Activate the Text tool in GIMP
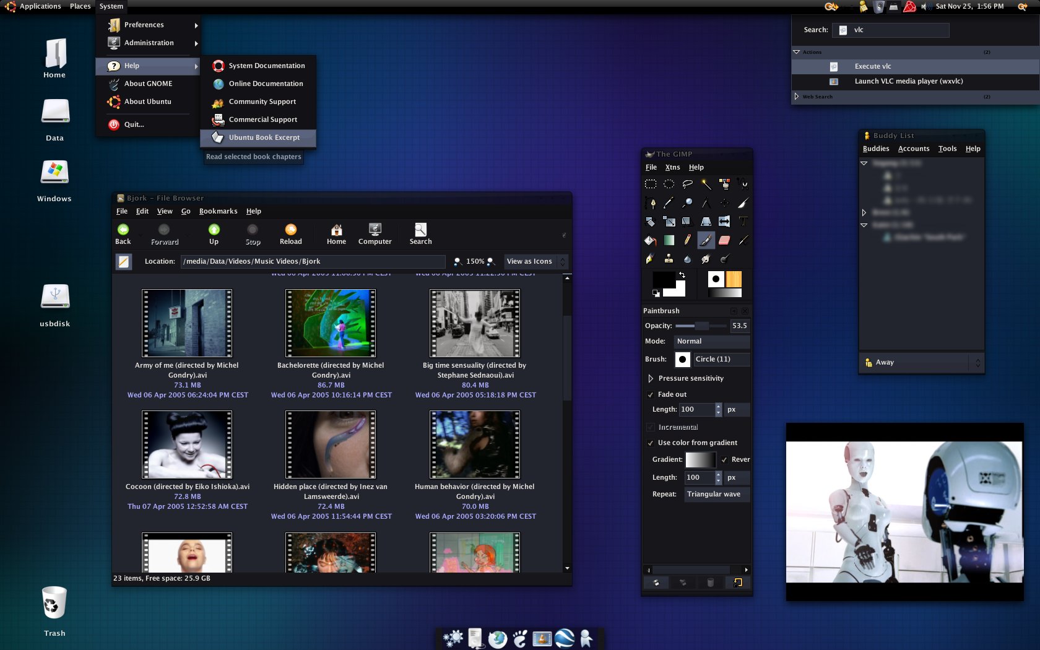The image size is (1040, 650). tap(743, 222)
